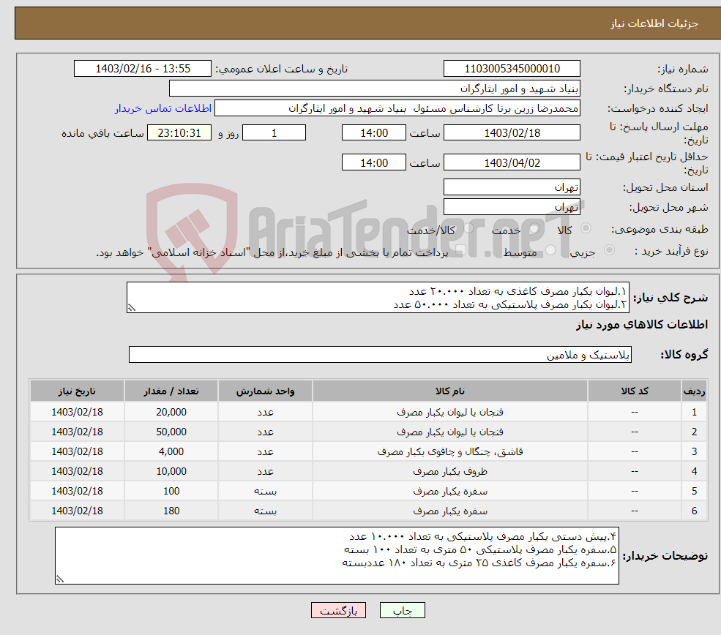The image size is (721, 635).
Task: Select the جزیی purchase type radio
Action: (609, 250)
